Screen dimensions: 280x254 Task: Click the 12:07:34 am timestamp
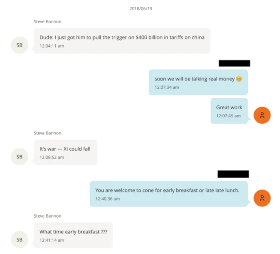point(167,87)
